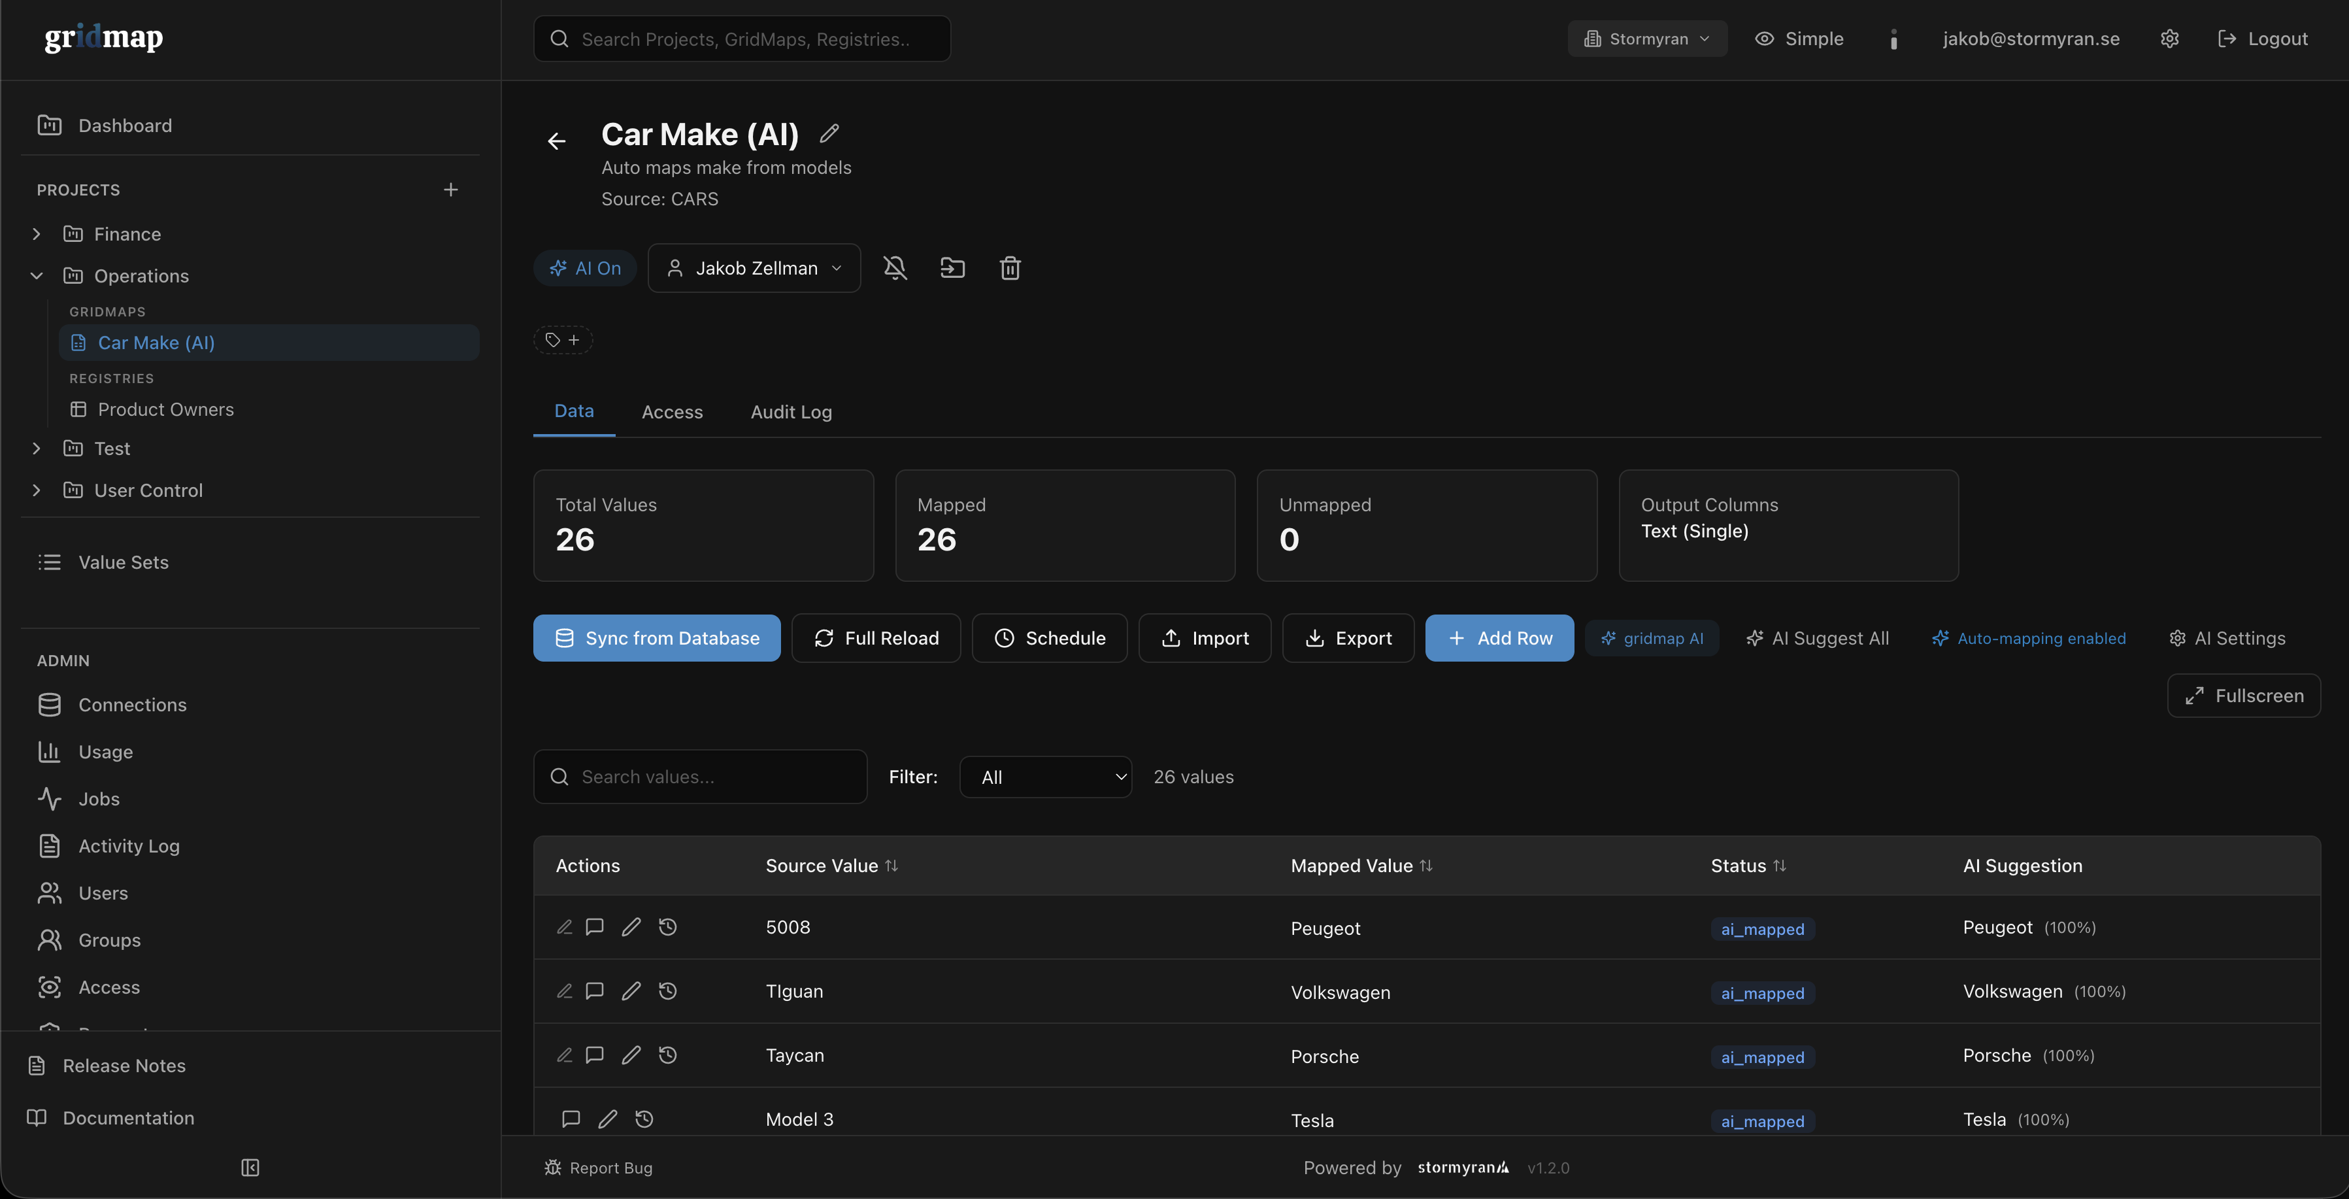Open the settings gear in the top bar

click(x=2169, y=39)
